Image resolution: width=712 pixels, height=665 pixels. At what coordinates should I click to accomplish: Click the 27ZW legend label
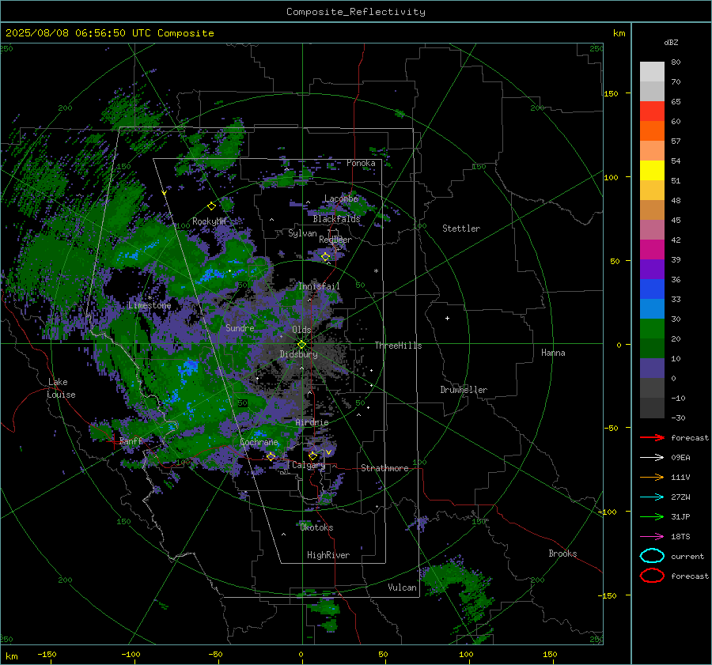(680, 497)
